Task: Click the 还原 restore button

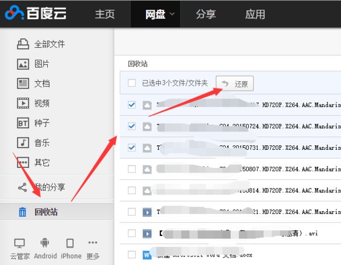Action: click(235, 83)
